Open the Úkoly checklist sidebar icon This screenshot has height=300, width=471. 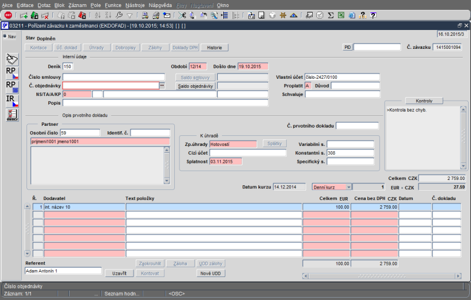click(11, 115)
